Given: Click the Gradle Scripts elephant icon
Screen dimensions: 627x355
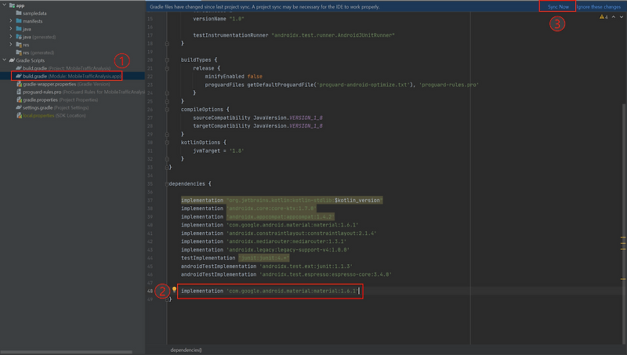Looking at the screenshot, I should (x=12, y=60).
